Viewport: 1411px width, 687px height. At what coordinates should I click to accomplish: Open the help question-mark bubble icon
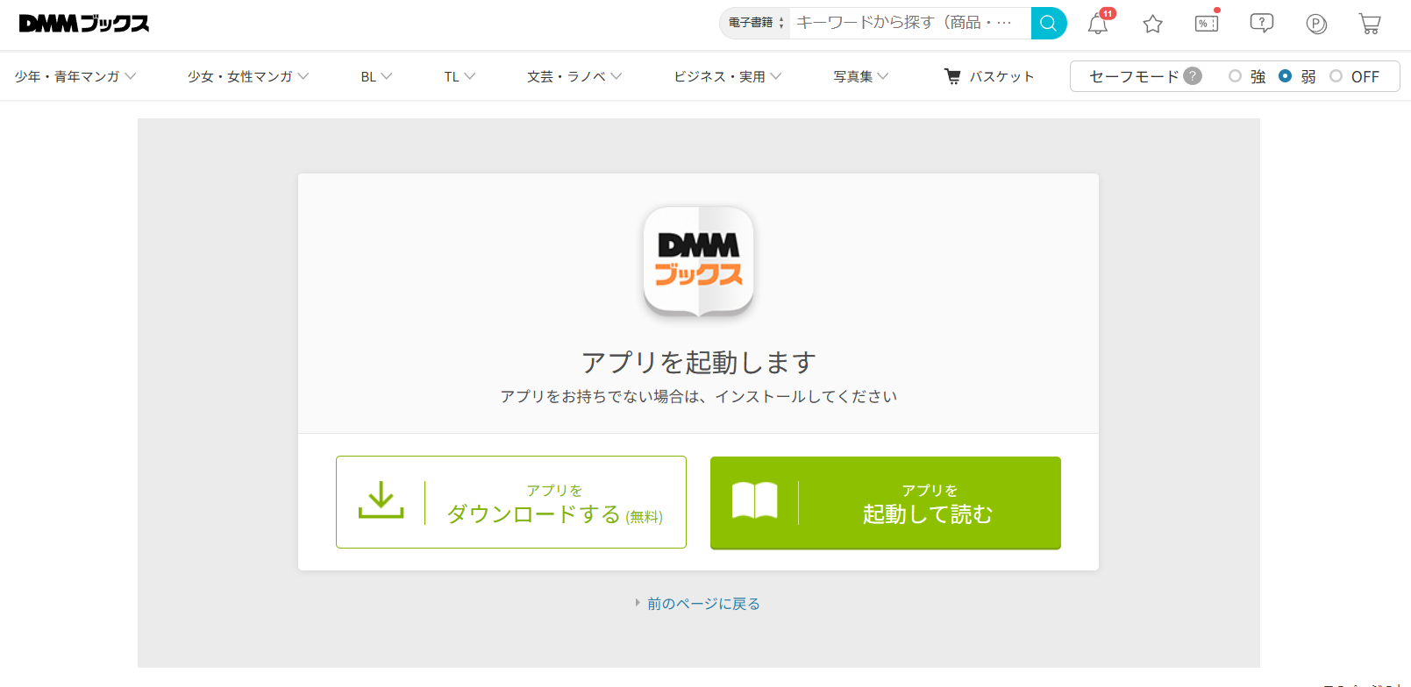(1262, 24)
